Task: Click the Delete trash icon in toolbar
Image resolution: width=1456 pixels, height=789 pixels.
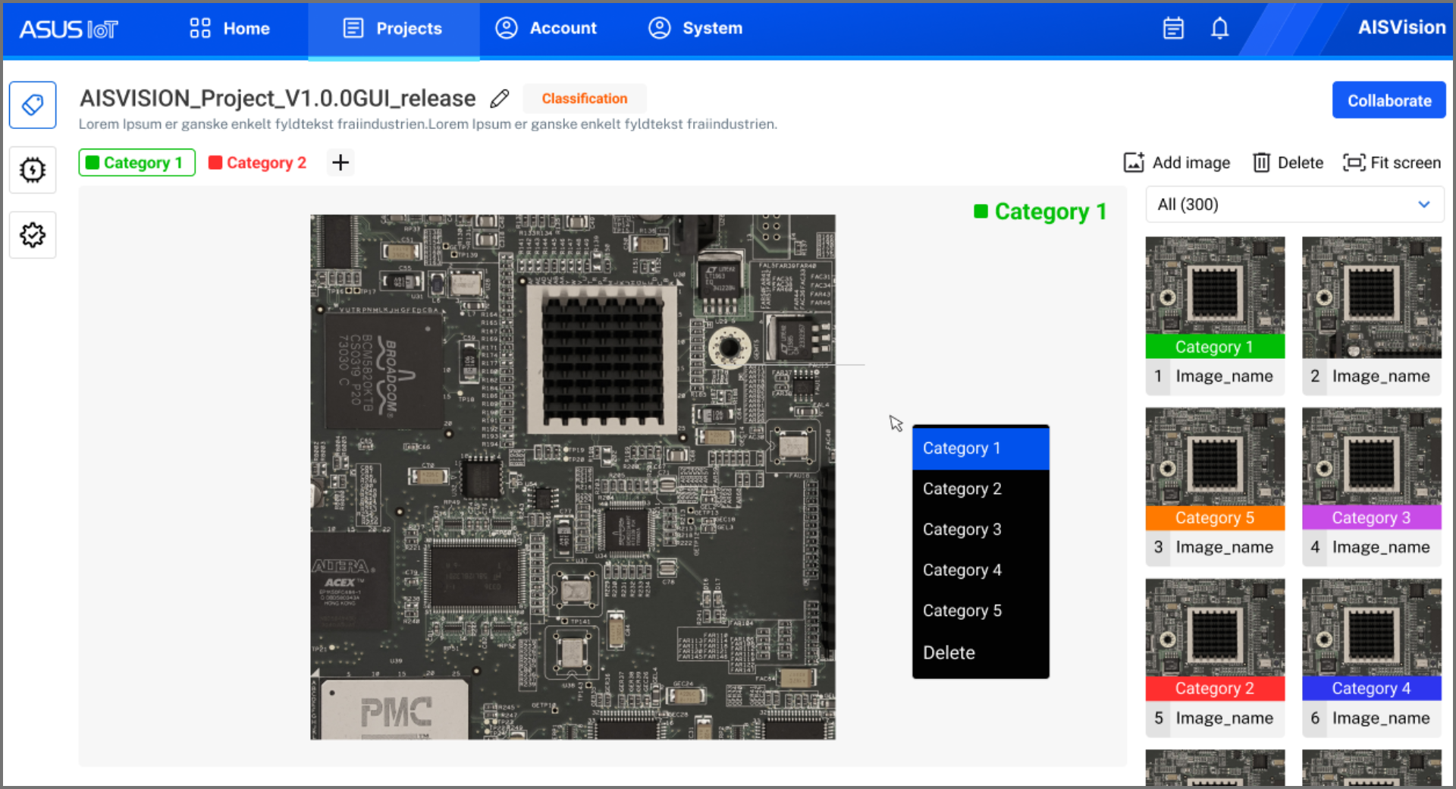Action: coord(1263,162)
